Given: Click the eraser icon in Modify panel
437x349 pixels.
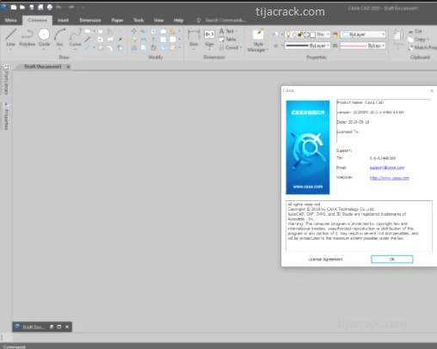Looking at the screenshot, I should click(x=172, y=31).
